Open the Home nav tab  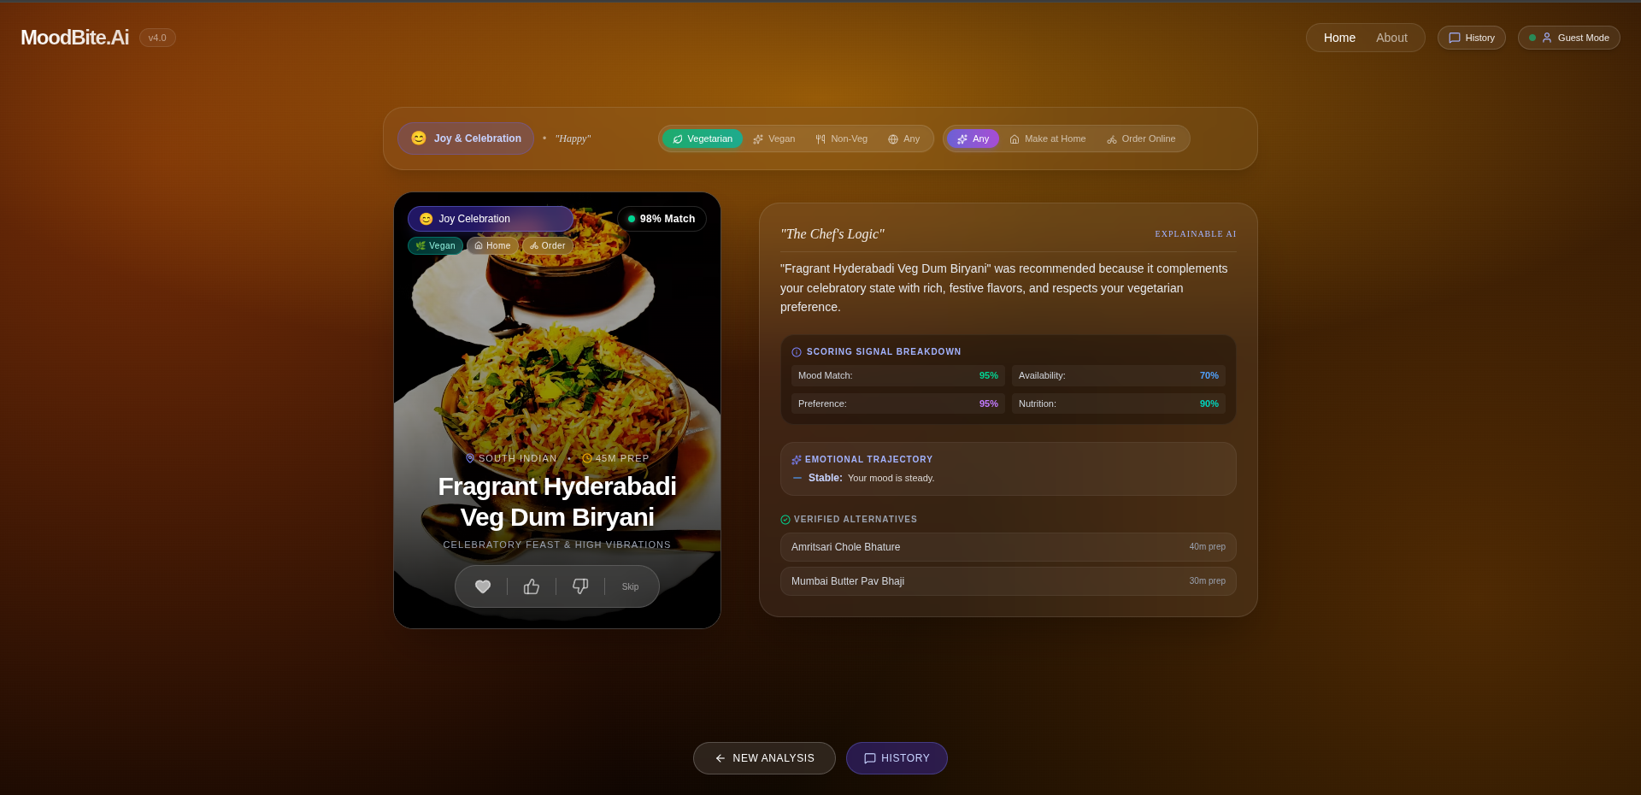[1339, 38]
